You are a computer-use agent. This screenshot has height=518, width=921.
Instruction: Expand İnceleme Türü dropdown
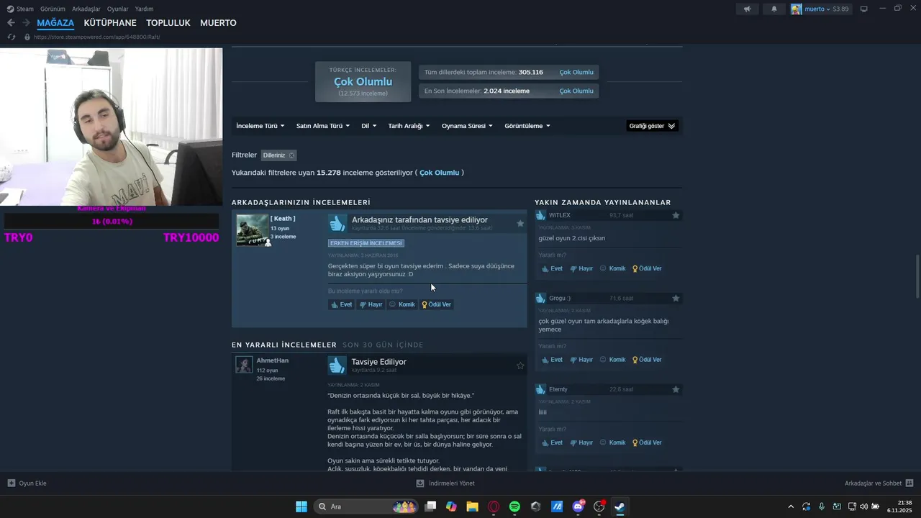click(x=260, y=126)
